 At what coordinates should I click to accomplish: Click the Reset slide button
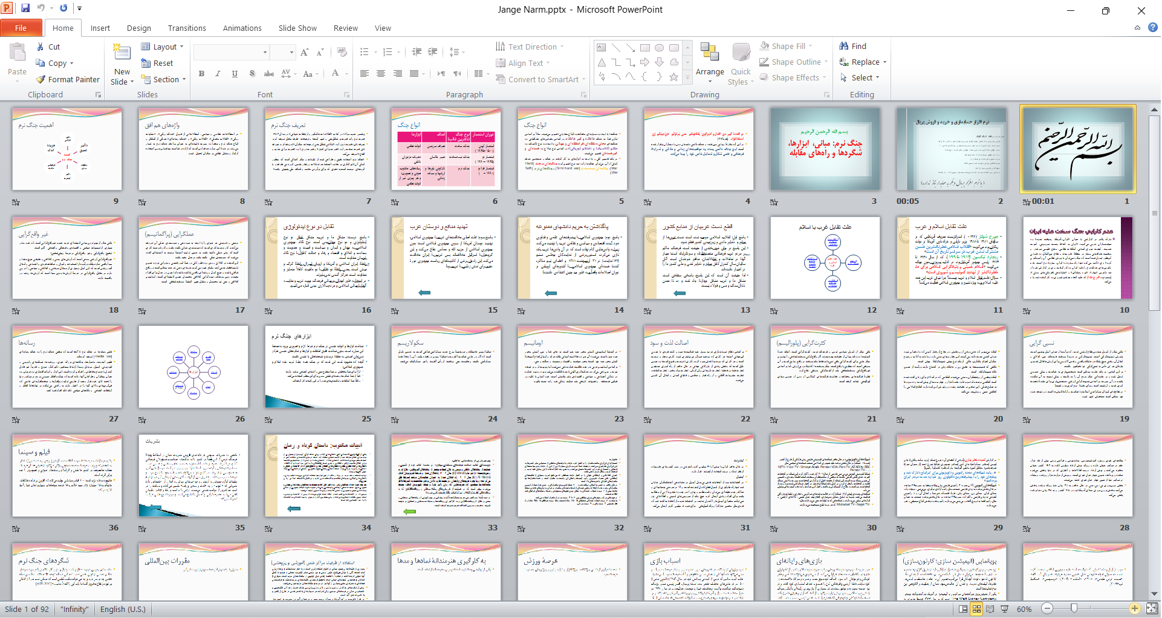pos(157,63)
